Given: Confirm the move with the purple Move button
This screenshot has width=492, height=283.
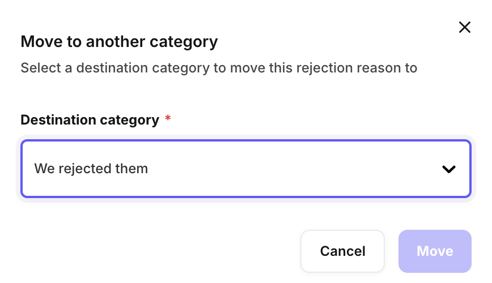Looking at the screenshot, I should pyautogui.click(x=435, y=251).
